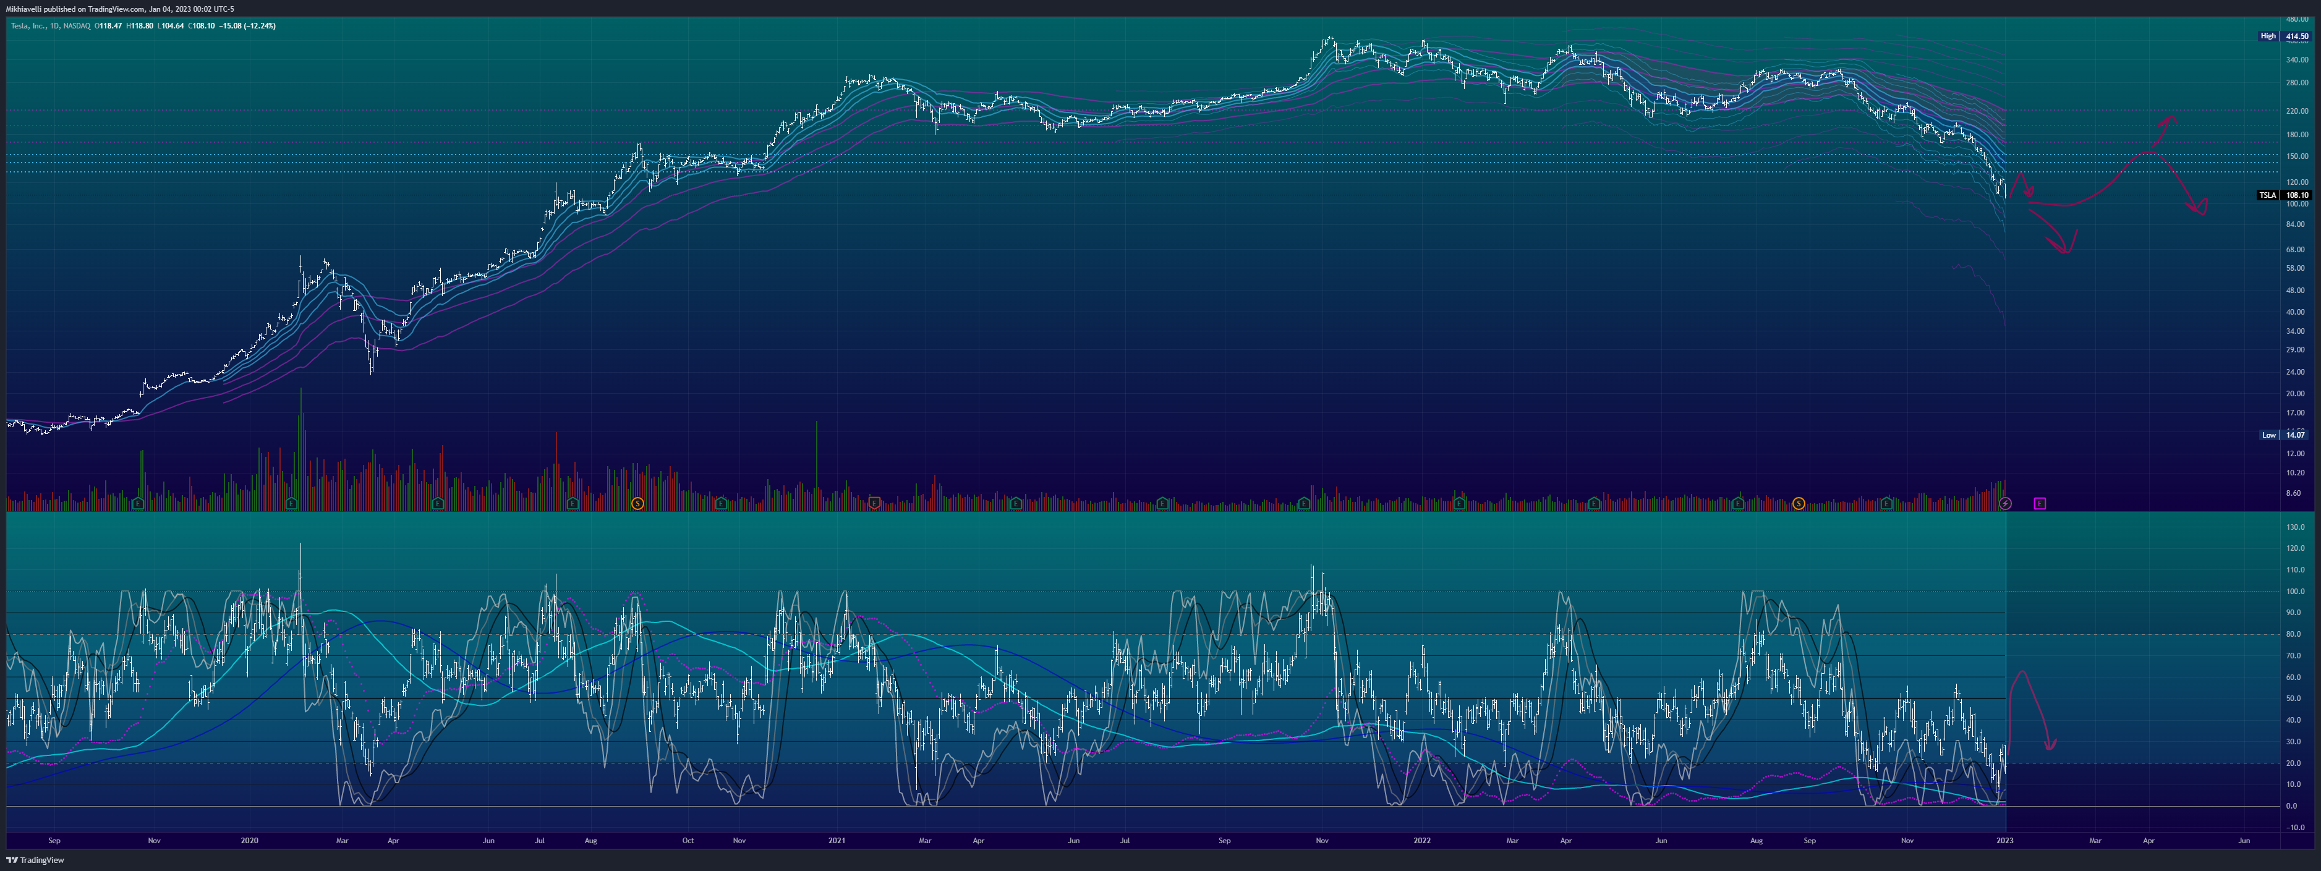Click the TradingView logo at bottom left
Viewport: 2321px width, 871px height.
(35, 860)
